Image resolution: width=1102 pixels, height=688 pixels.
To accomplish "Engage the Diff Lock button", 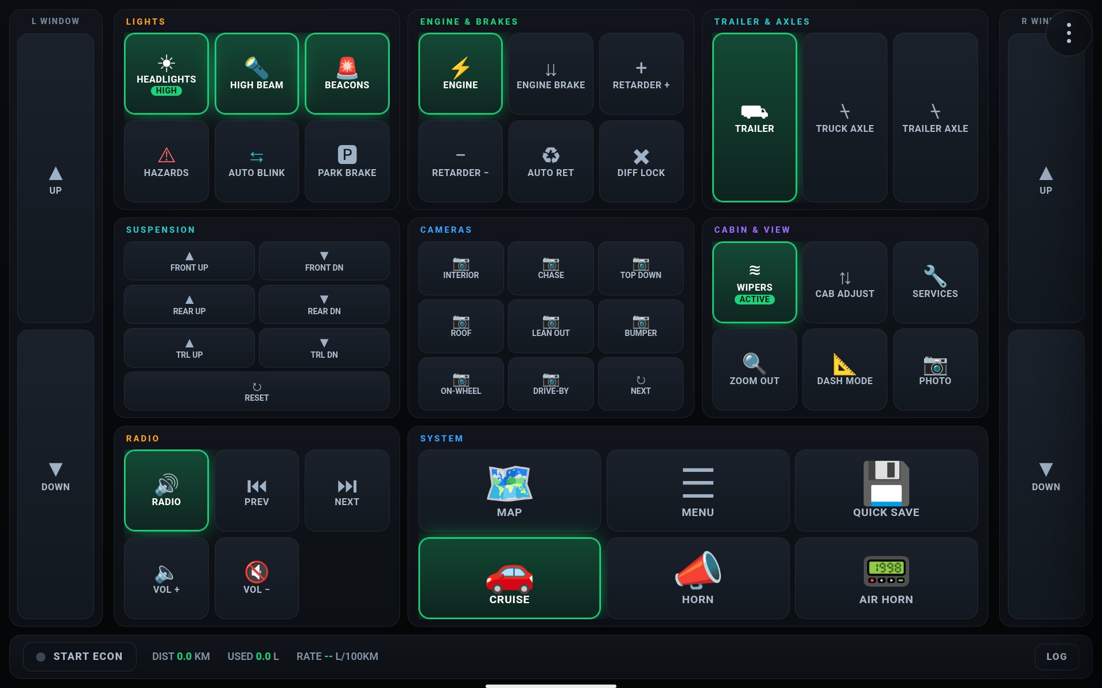I will pos(641,161).
